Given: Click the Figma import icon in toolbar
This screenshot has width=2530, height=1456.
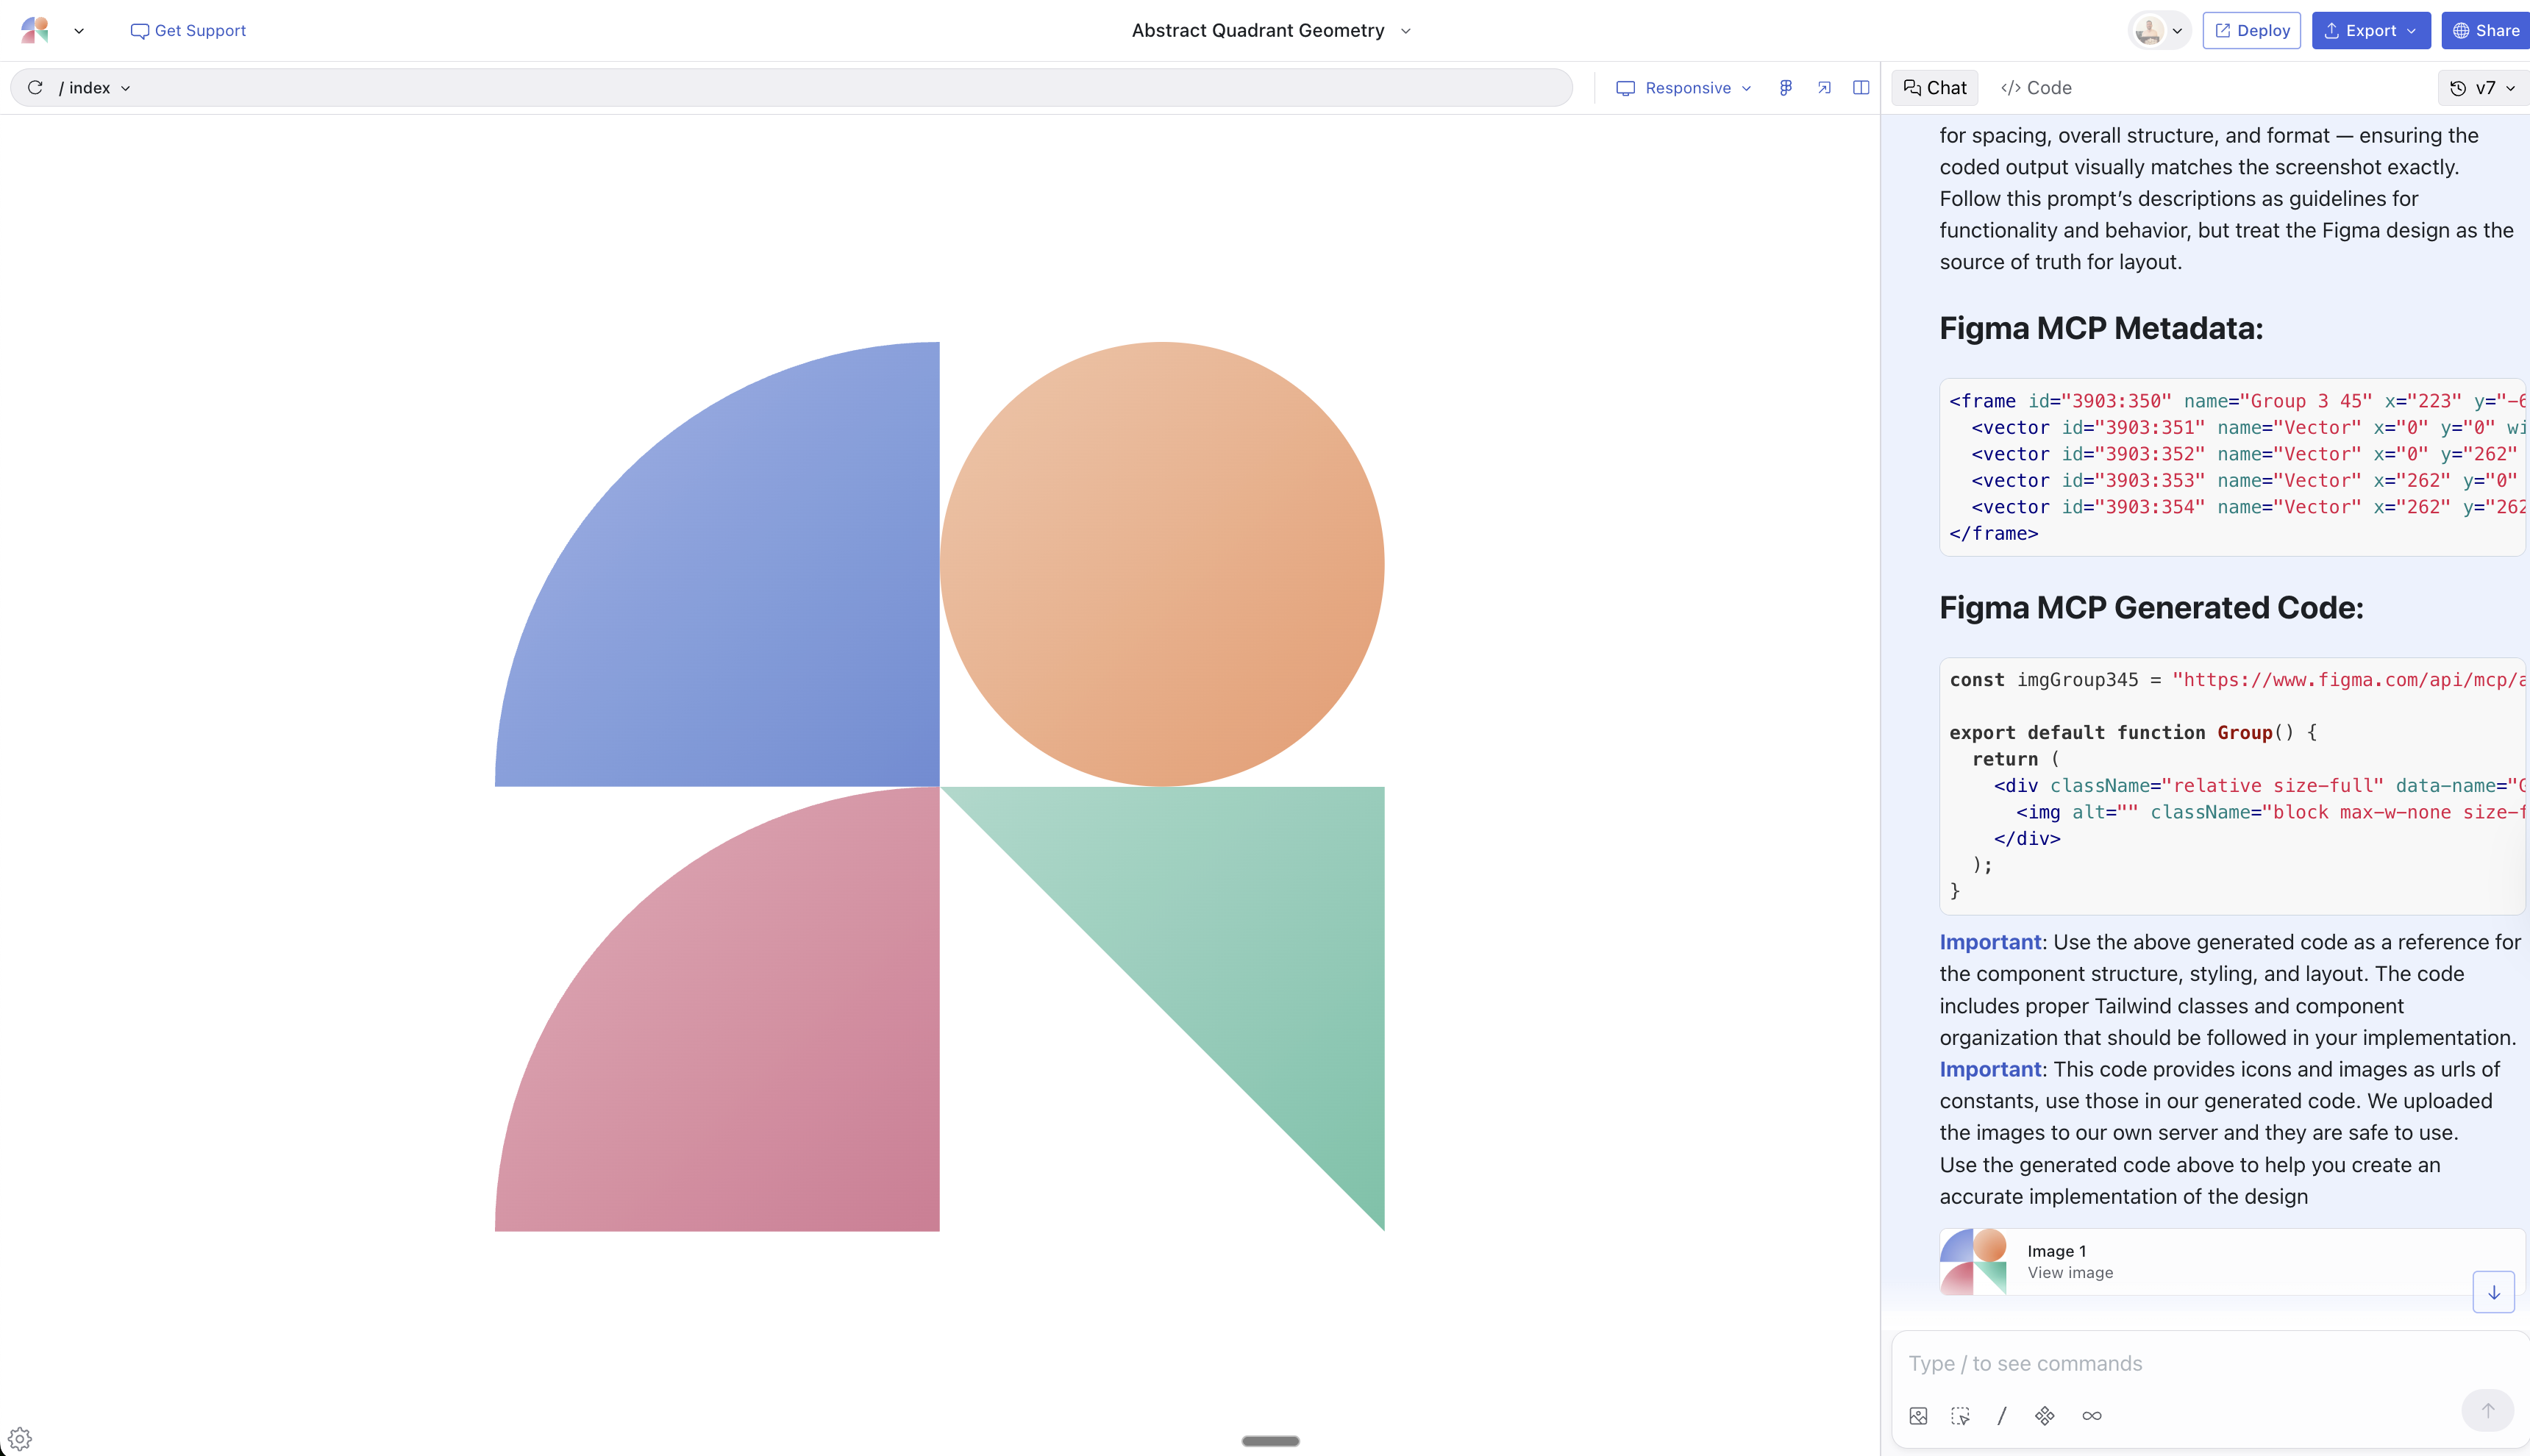Looking at the screenshot, I should (1786, 88).
